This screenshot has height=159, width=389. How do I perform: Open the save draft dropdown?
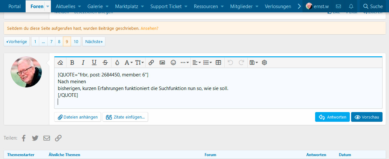(253, 62)
